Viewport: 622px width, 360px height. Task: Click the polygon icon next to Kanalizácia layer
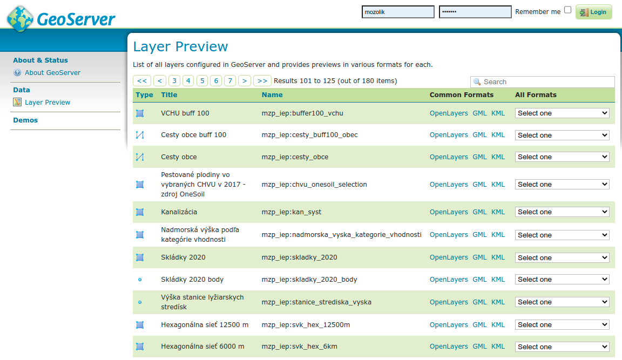[x=140, y=212]
